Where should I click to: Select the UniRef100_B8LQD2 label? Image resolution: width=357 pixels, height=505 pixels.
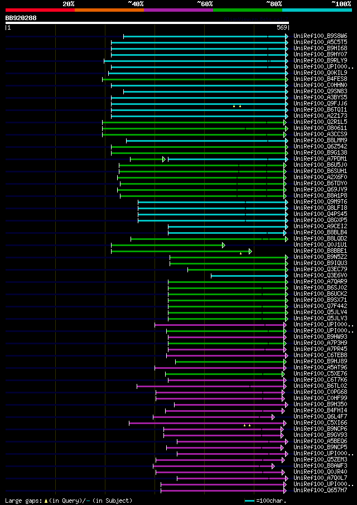point(320,238)
